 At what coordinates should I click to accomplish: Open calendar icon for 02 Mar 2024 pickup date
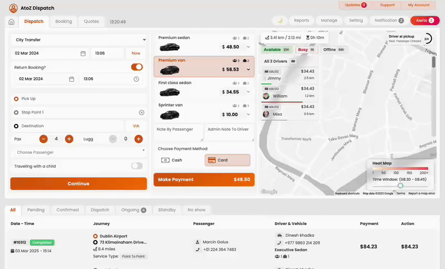[83, 53]
